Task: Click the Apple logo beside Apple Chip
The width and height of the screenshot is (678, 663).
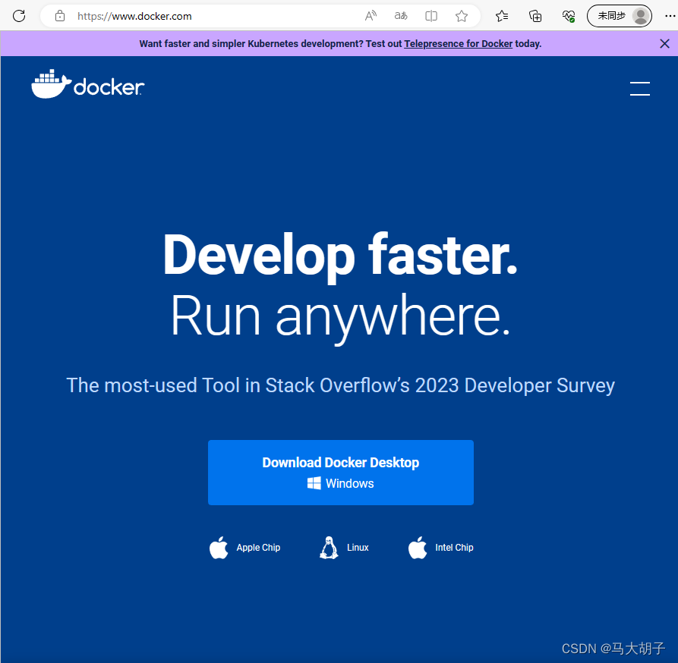Action: tap(219, 548)
